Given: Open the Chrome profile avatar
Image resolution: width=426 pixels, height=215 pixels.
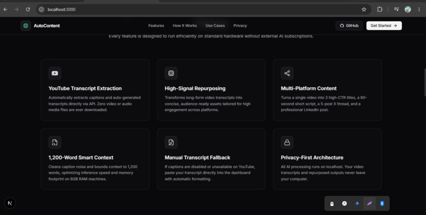Looking at the screenshot, I should [x=408, y=9].
